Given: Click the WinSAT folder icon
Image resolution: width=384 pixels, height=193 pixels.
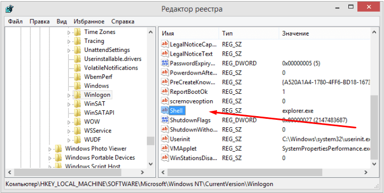Looking at the screenshot, I should click(78, 104).
